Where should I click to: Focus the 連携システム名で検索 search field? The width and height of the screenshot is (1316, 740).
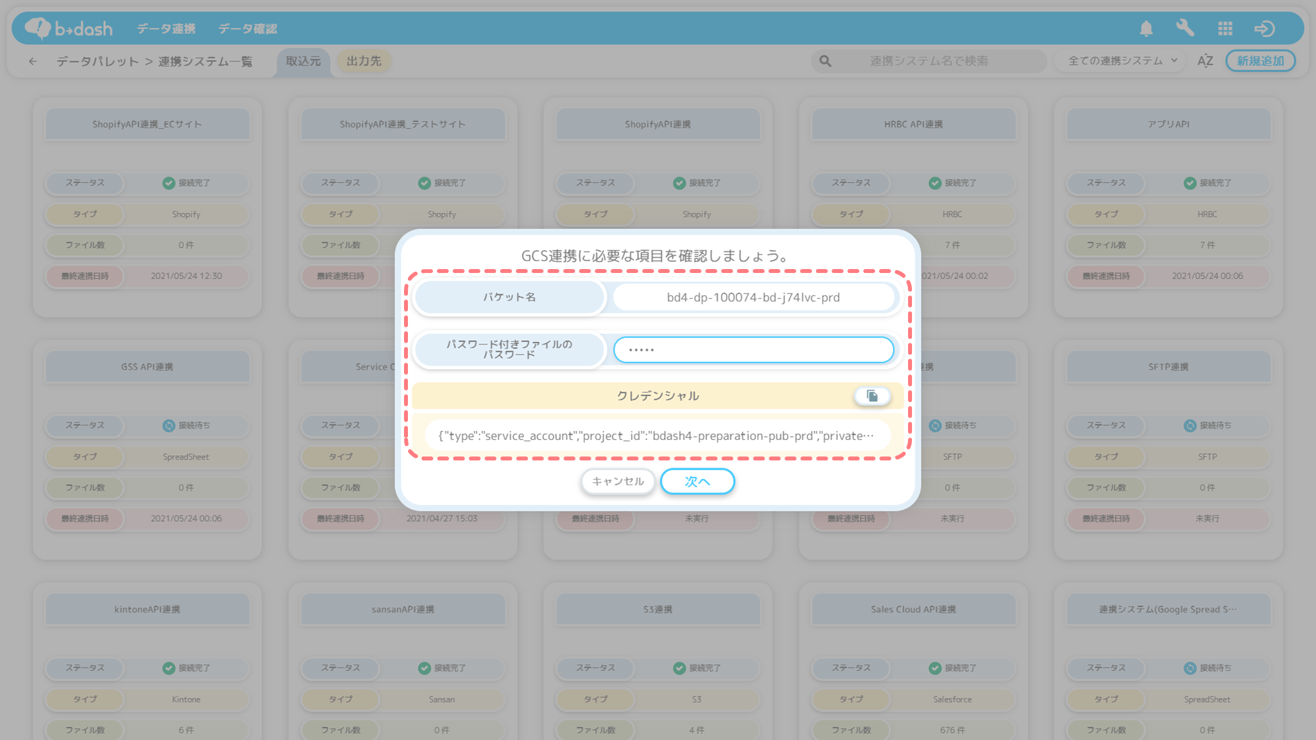click(x=928, y=61)
